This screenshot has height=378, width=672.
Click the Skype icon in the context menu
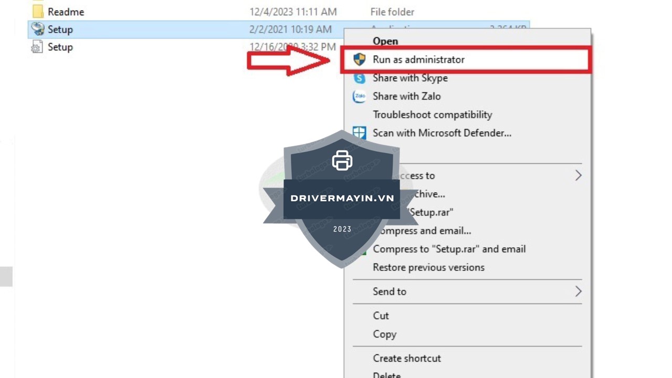click(360, 78)
